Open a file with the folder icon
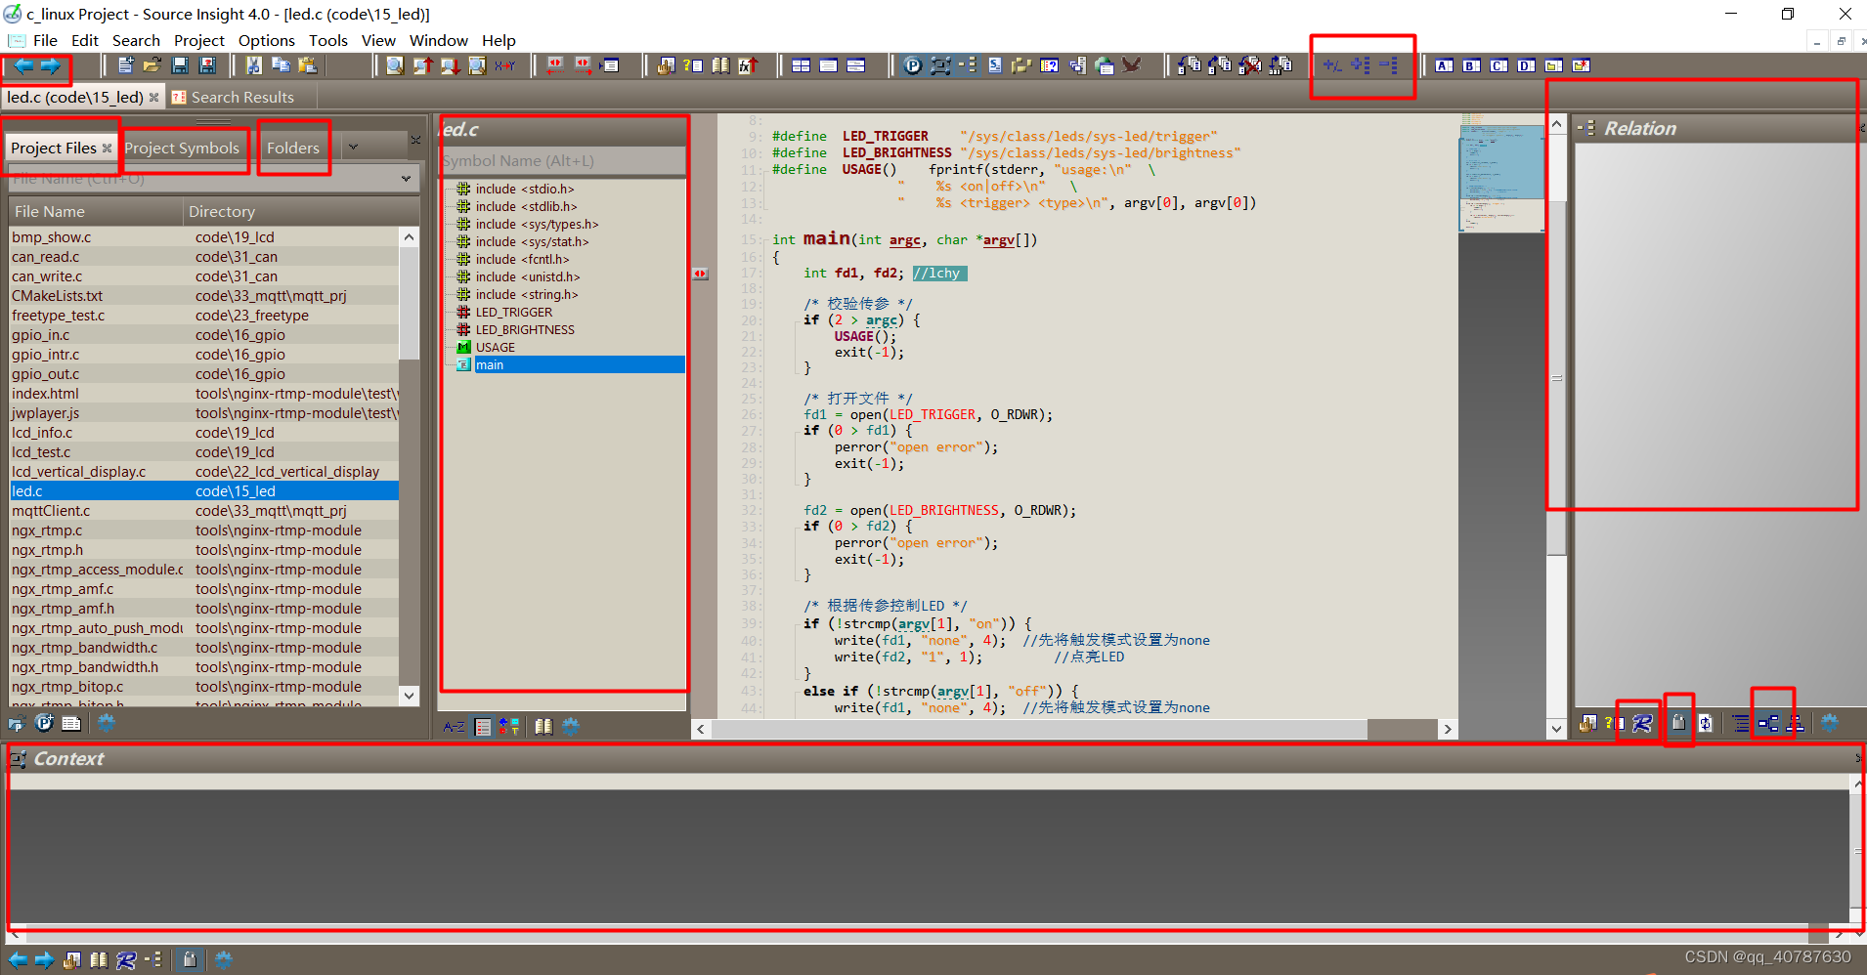1867x975 pixels. 152,65
